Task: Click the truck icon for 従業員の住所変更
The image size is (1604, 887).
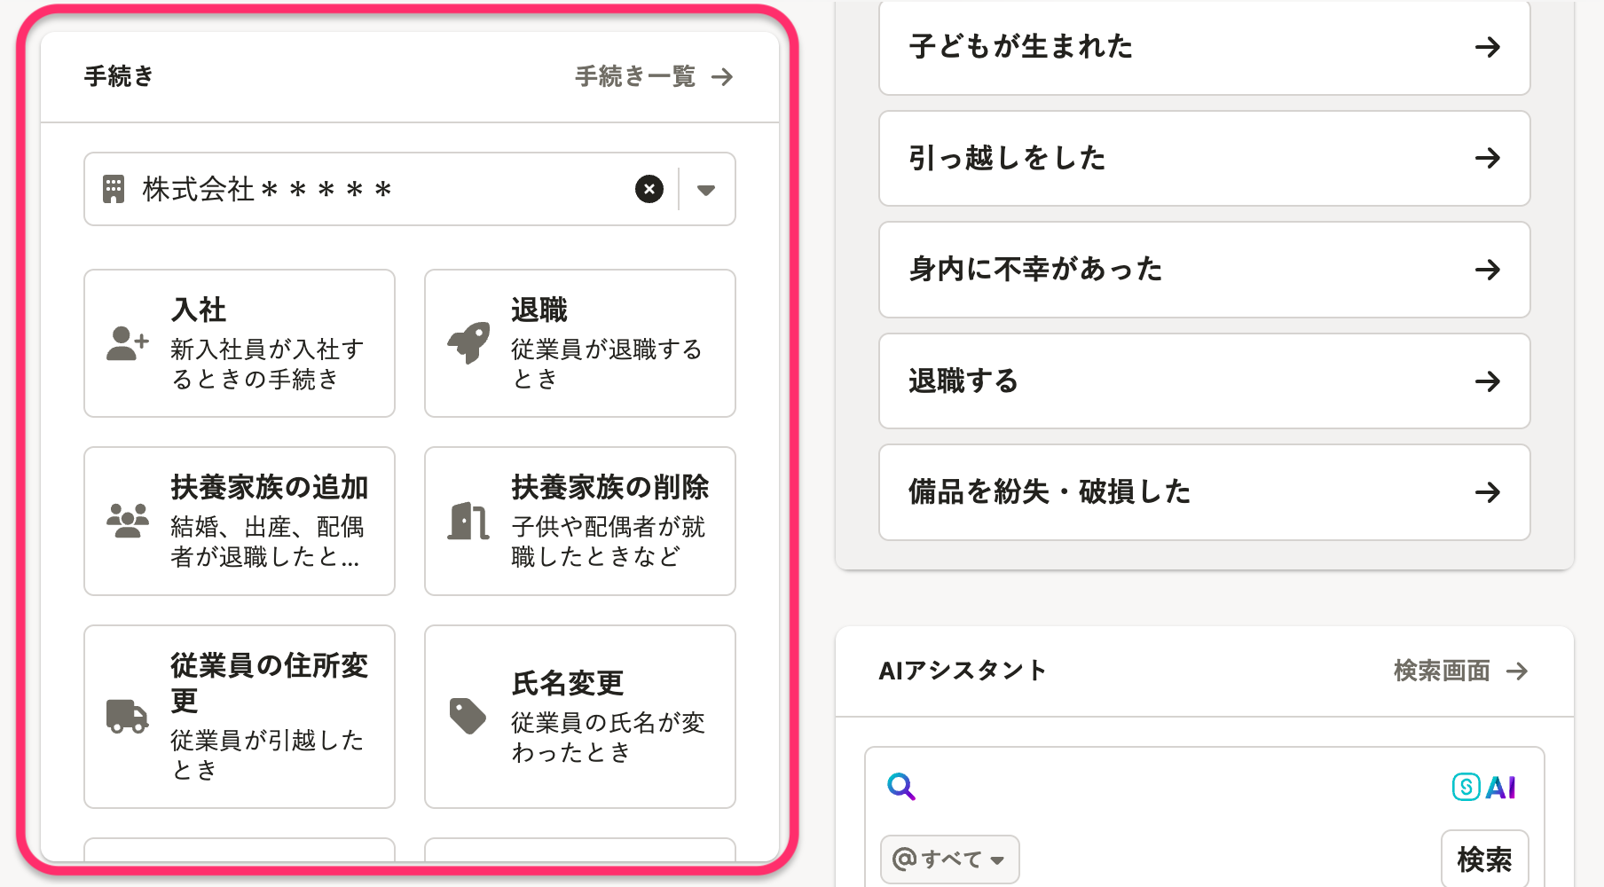Action: pos(127,716)
